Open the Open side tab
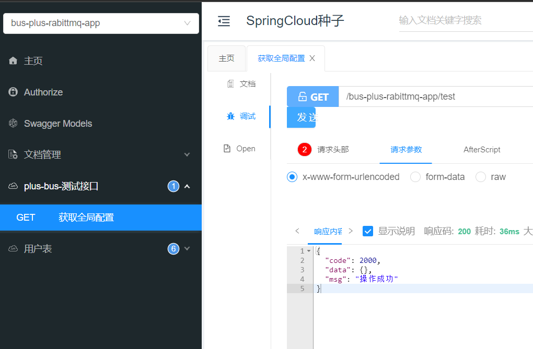 pyautogui.click(x=240, y=148)
